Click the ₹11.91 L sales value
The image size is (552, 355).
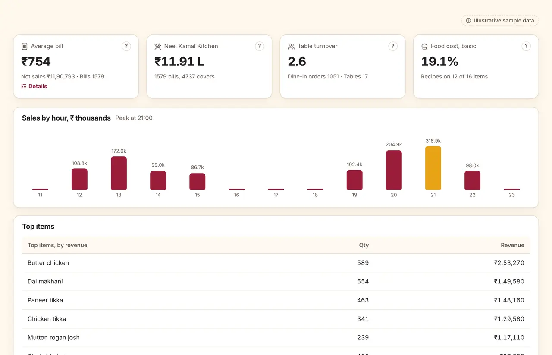179,62
